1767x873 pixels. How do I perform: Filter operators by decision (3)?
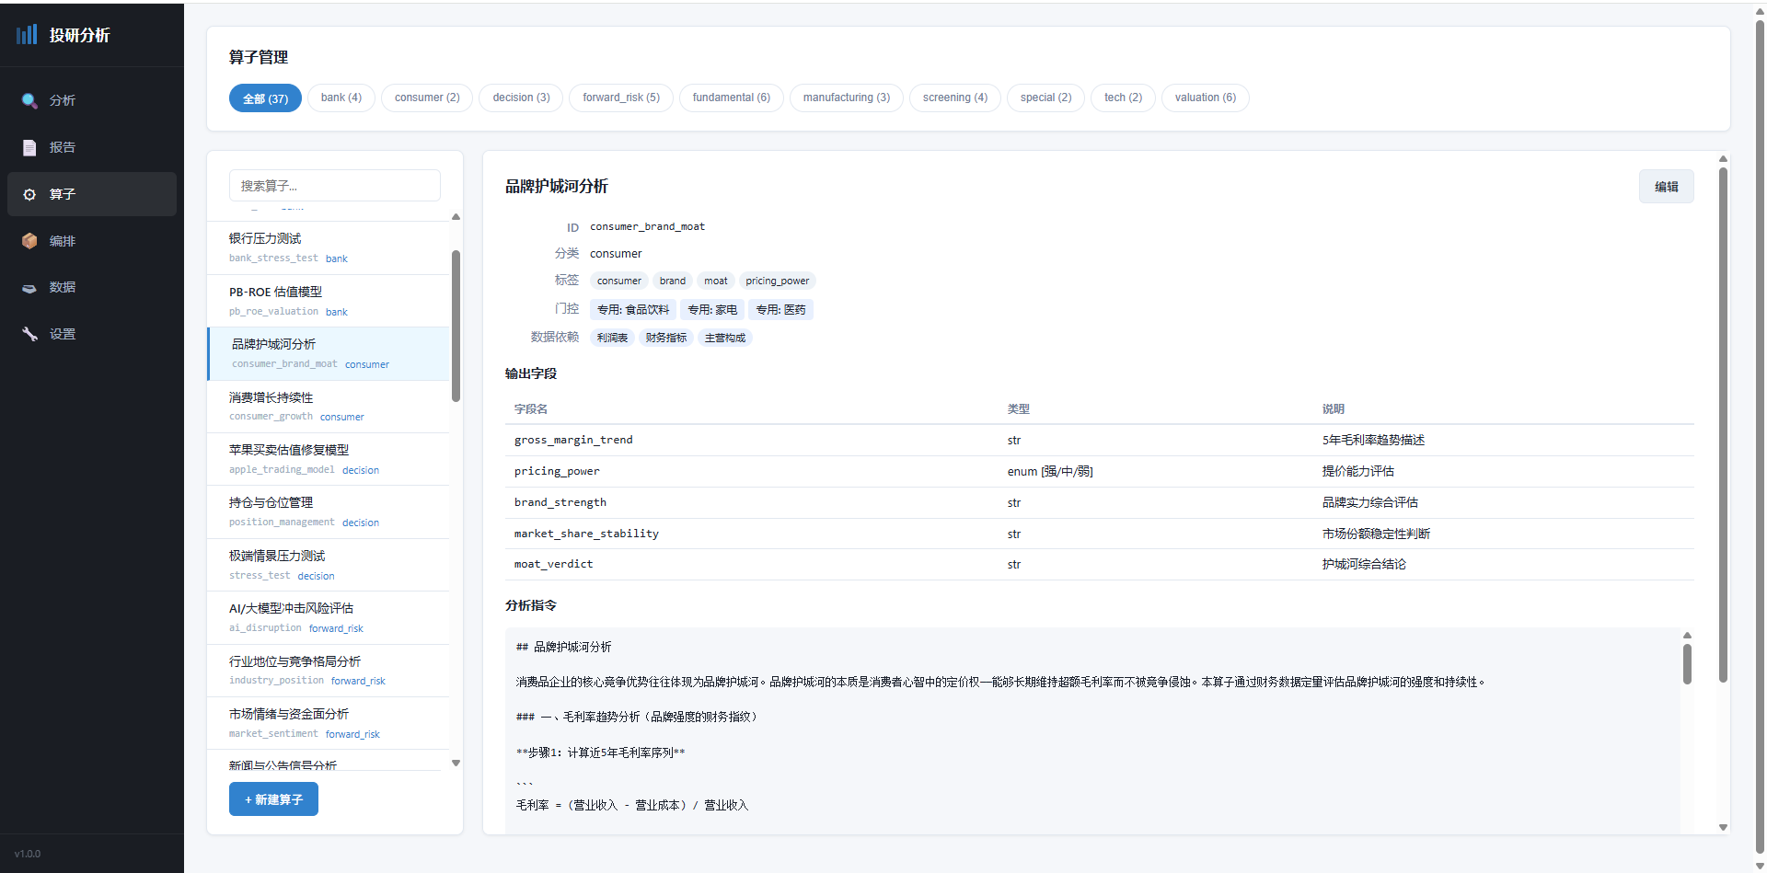coord(521,98)
